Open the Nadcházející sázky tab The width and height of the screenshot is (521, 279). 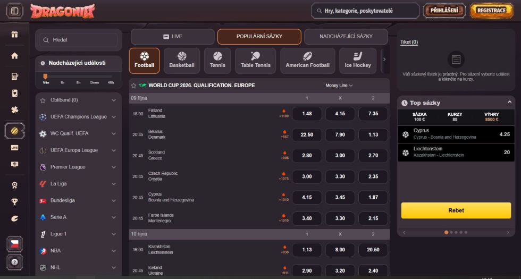(346, 37)
